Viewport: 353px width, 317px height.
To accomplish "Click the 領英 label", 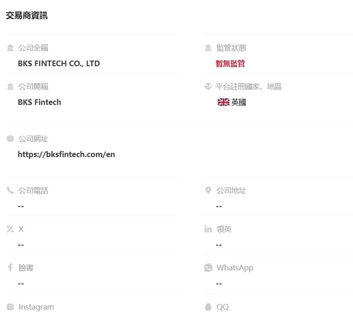I will tap(224, 229).
